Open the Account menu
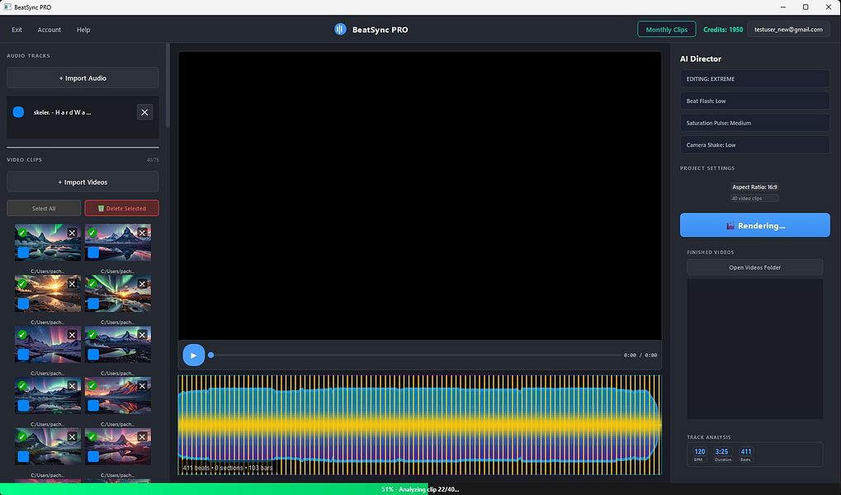 (x=50, y=29)
